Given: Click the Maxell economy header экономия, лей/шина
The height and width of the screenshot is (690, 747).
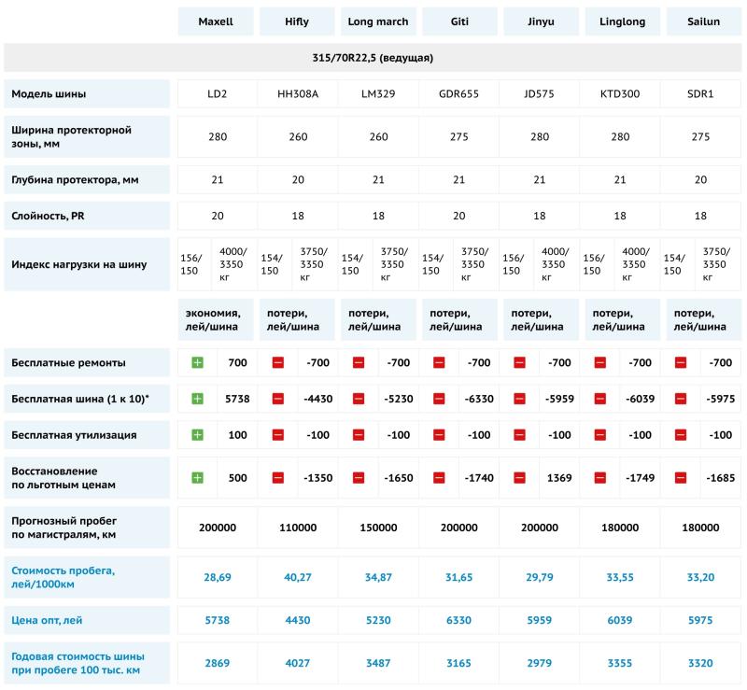Looking at the screenshot, I should [x=216, y=320].
